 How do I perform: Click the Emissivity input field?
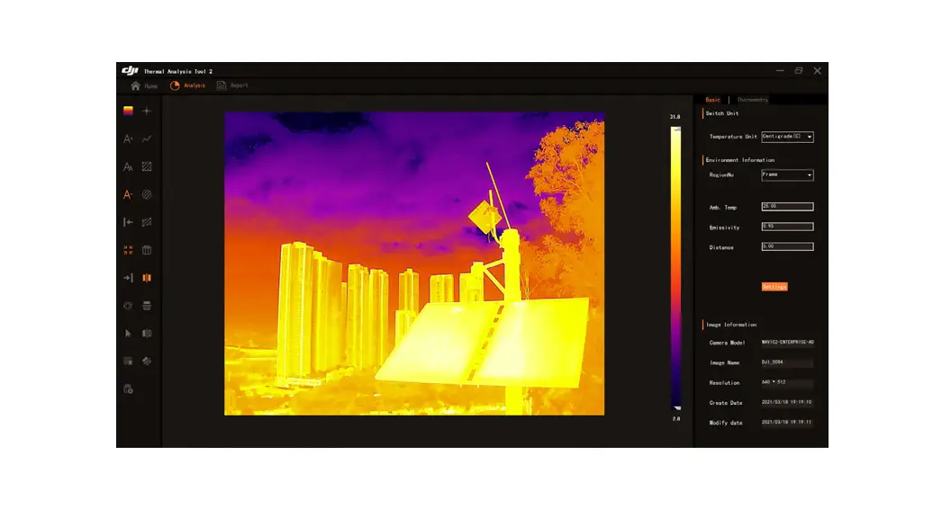point(787,227)
